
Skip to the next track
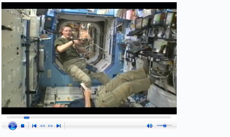(x=58, y=126)
